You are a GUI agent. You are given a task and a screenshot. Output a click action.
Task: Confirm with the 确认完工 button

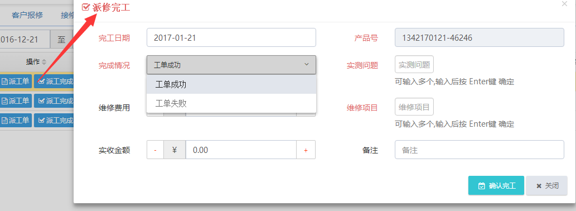pos(496,186)
